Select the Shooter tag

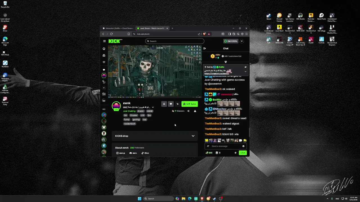click(134, 115)
